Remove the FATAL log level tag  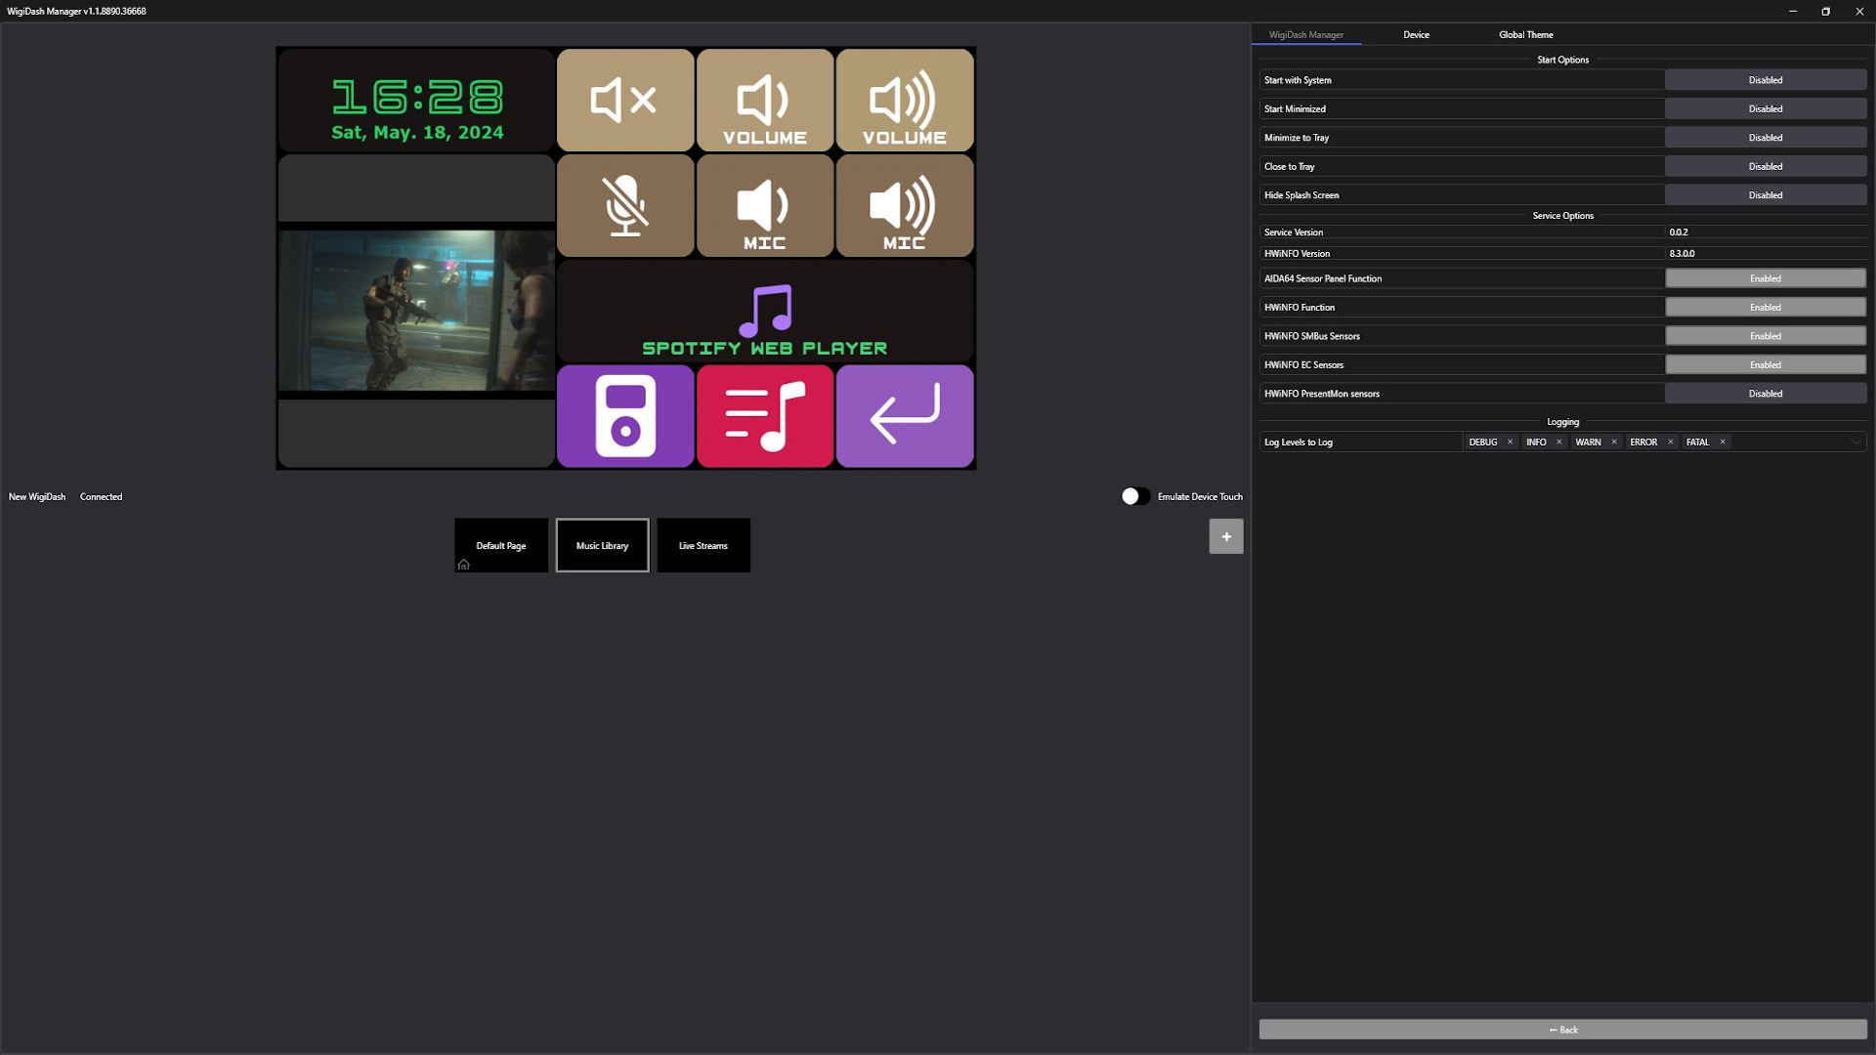pos(1723,443)
